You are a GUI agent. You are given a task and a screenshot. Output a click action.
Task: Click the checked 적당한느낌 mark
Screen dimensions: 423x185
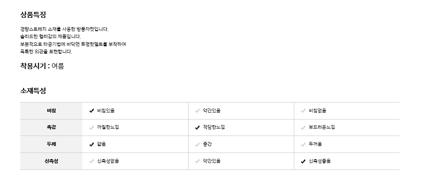coord(197,127)
